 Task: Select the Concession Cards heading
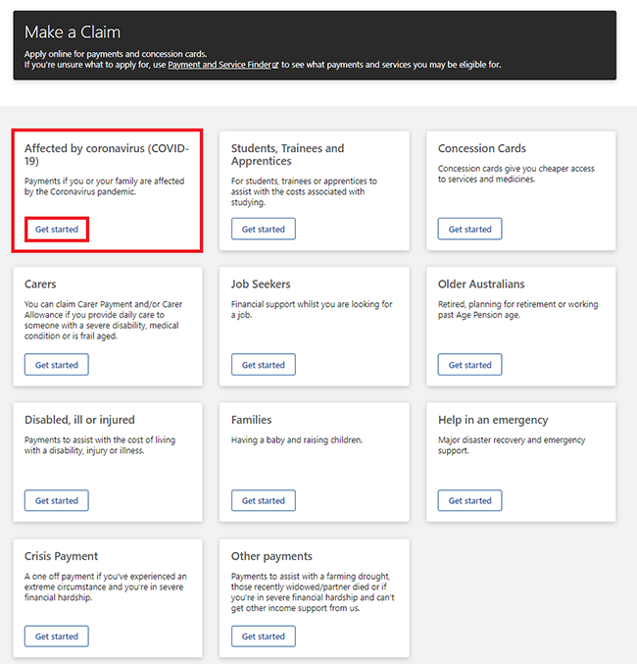point(481,148)
